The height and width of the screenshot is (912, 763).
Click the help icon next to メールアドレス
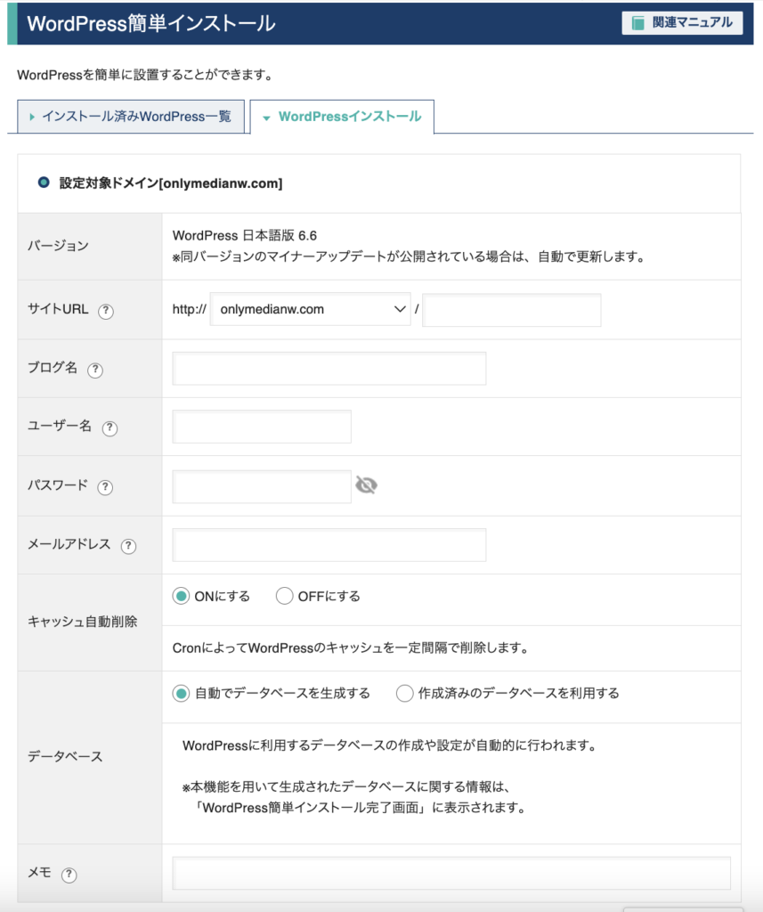pyautogui.click(x=128, y=546)
